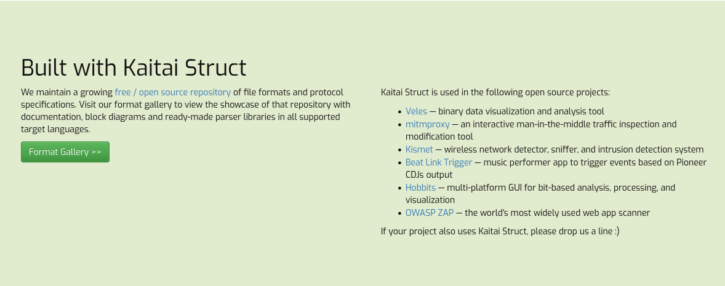This screenshot has height=286, width=725.
Task: Click the bullet point beside Veles
Action: [x=399, y=112]
